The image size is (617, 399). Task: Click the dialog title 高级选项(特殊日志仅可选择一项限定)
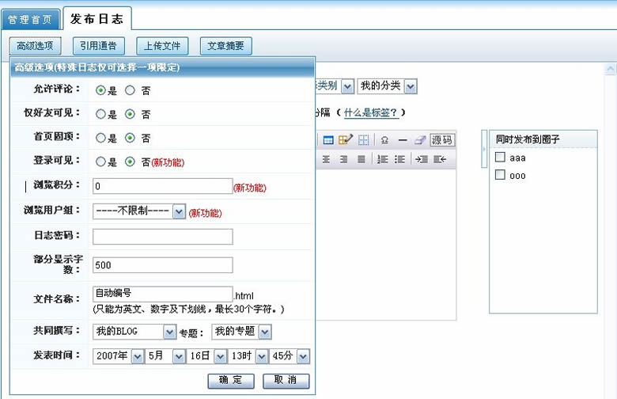coord(97,67)
